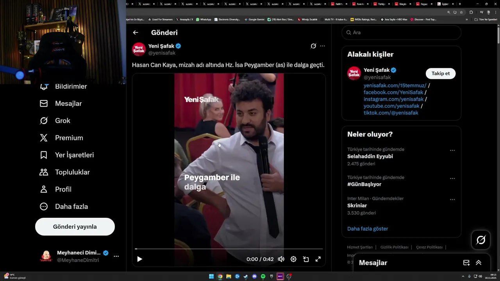
Task: Open the Selahaddin Eyyubi trend
Action: (370, 157)
